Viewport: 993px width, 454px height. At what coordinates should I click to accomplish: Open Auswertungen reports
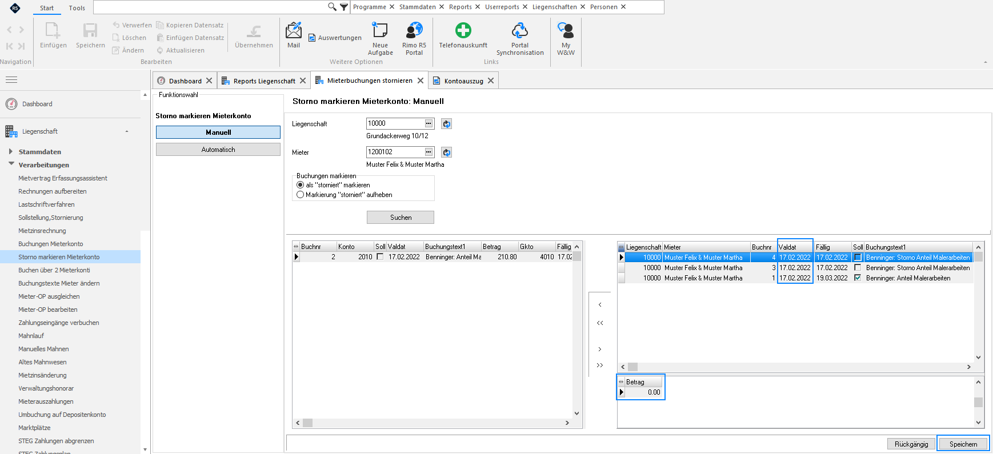point(335,38)
